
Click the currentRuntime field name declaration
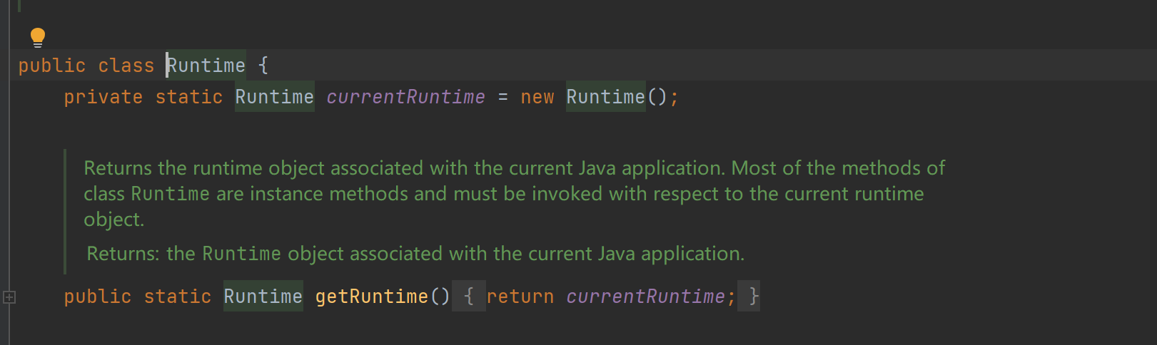pos(406,97)
